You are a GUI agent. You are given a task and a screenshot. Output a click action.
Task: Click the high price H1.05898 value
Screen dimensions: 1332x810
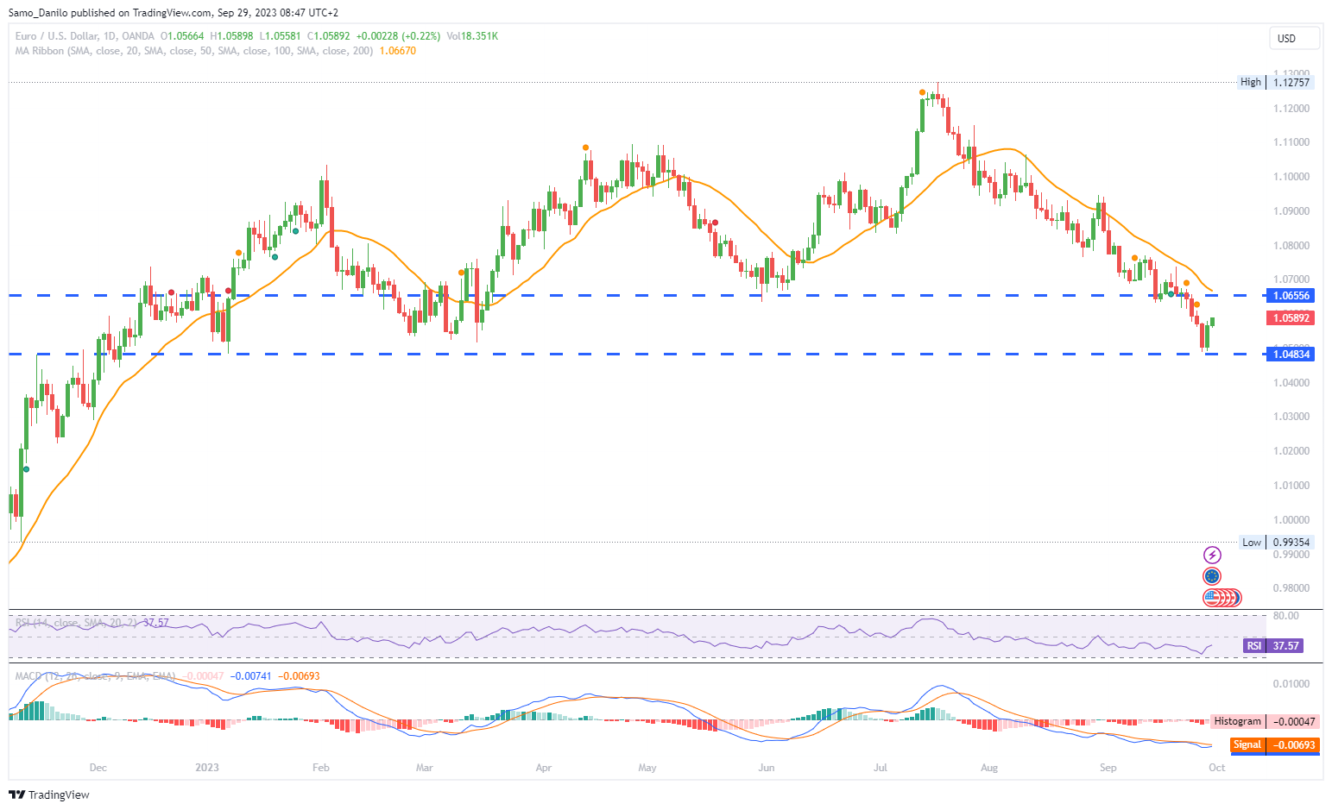pyautogui.click(x=231, y=36)
